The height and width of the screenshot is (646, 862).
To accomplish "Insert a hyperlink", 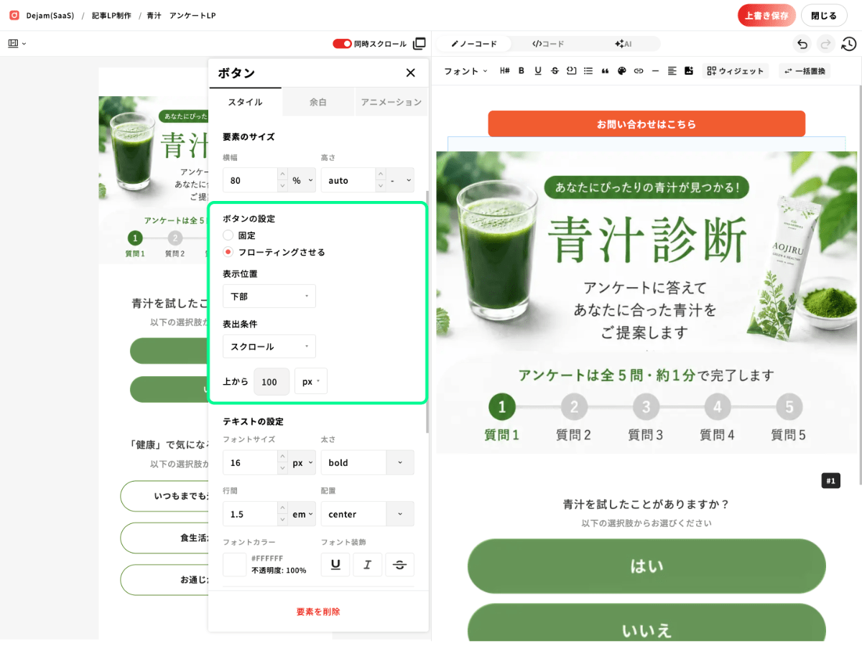I will [638, 70].
